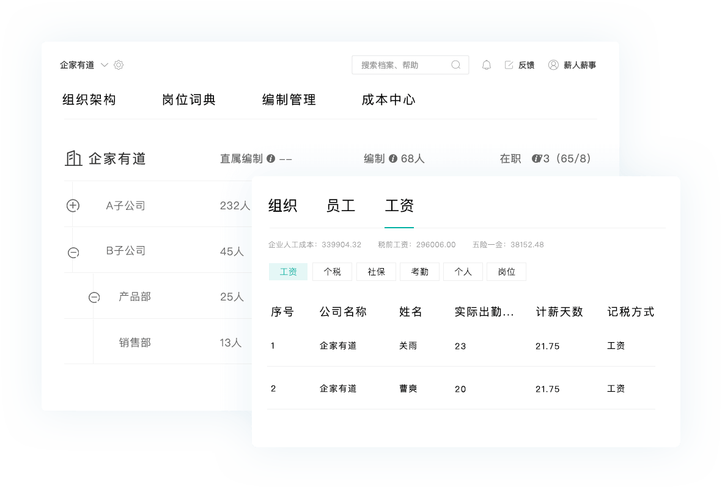Click the pencil icon beside 反馈
722x489 pixels.
pos(509,64)
